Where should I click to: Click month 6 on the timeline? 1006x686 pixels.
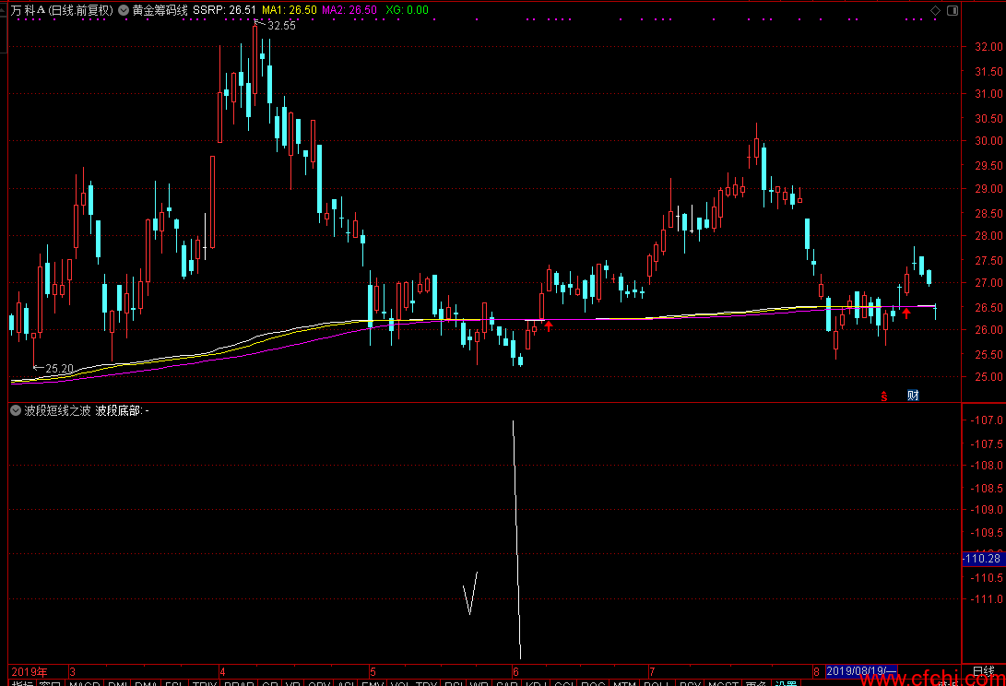pyautogui.click(x=515, y=672)
